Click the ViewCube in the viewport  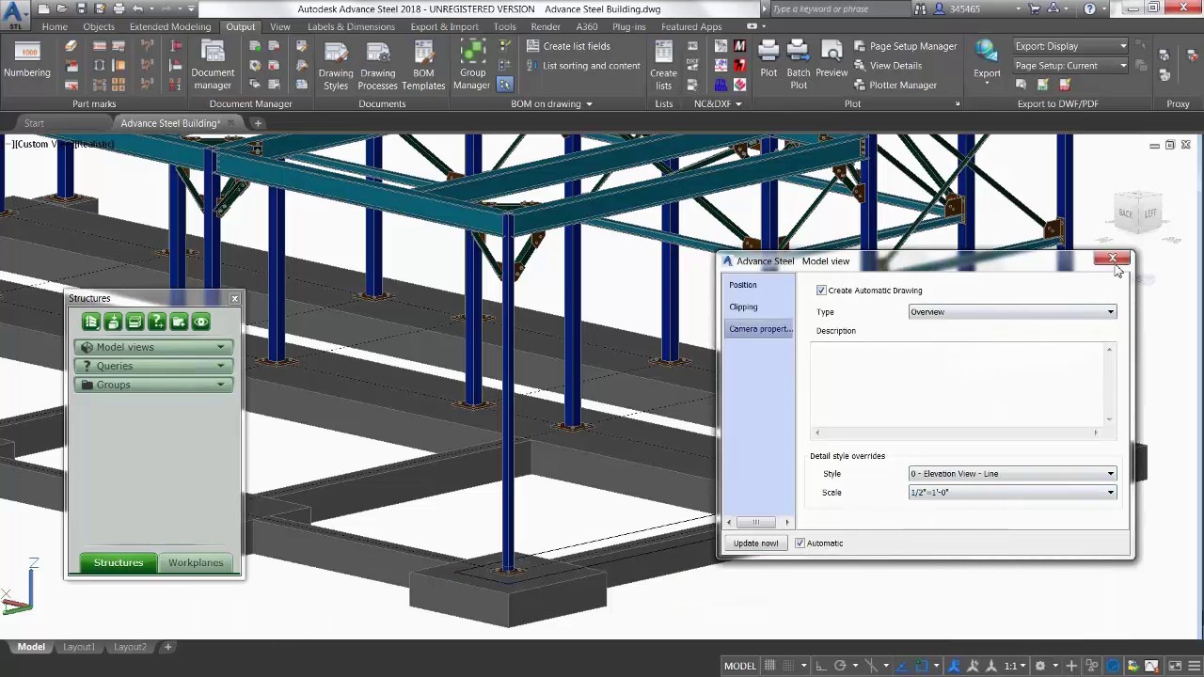coord(1138,213)
